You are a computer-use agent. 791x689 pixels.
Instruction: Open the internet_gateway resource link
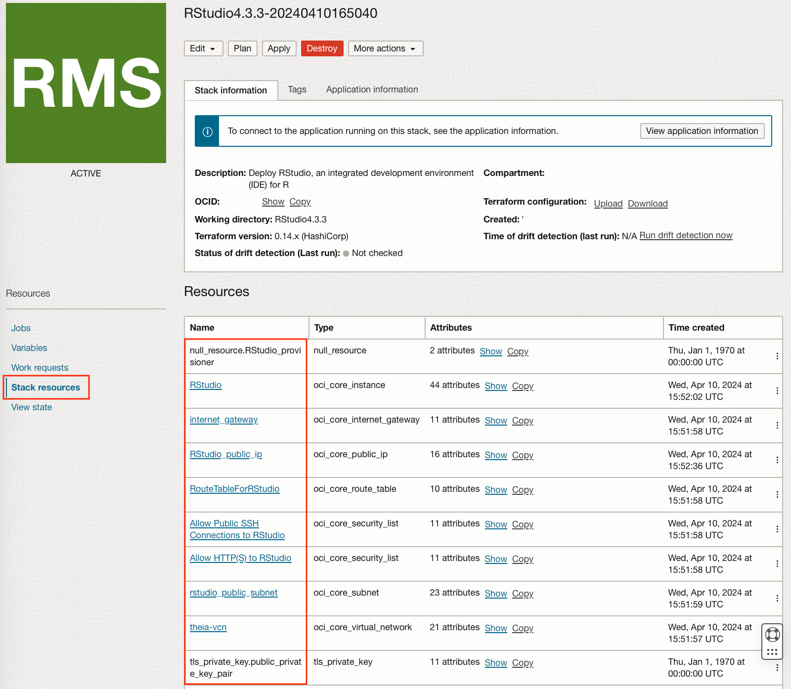224,420
